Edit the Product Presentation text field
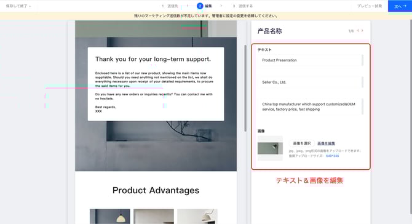Image resolution: width=412 pixels, height=224 pixels. click(311, 60)
